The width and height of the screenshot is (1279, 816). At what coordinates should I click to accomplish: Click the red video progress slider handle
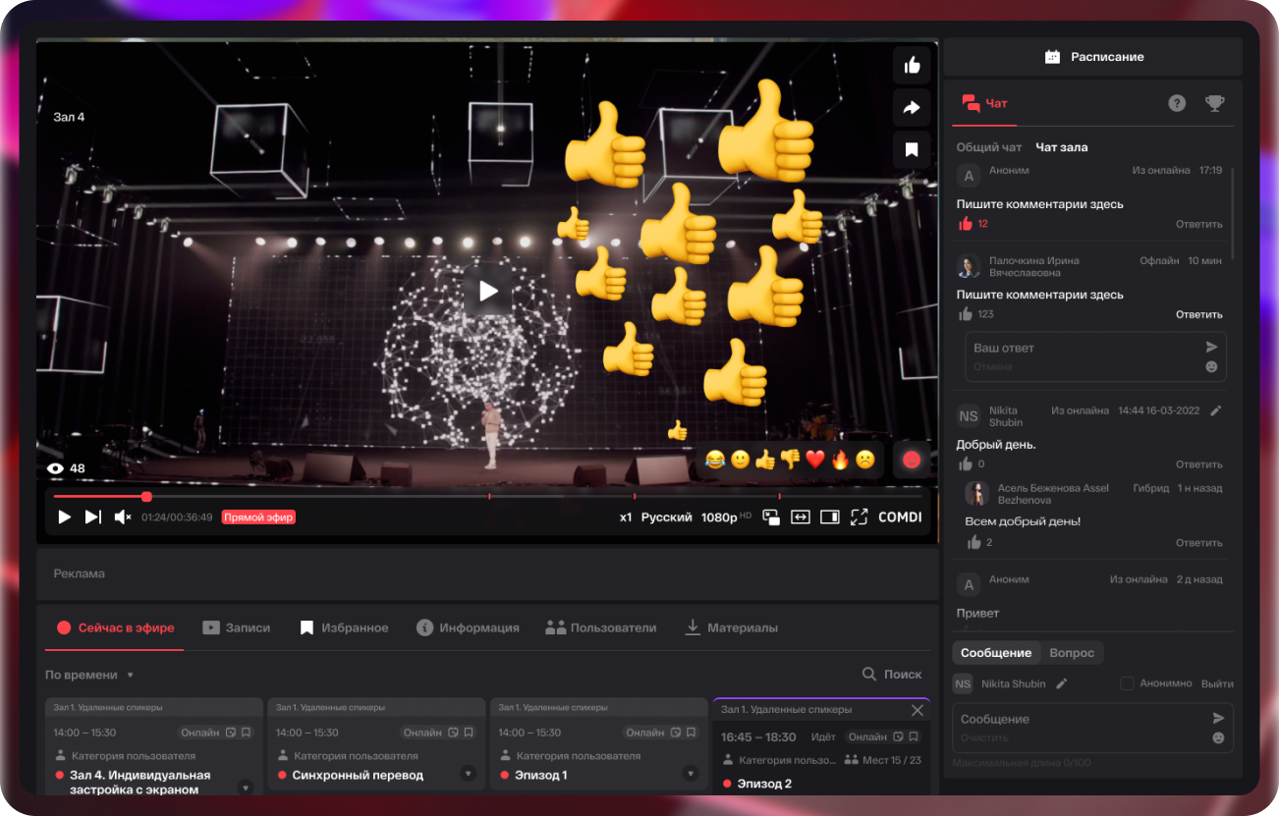coord(146,497)
